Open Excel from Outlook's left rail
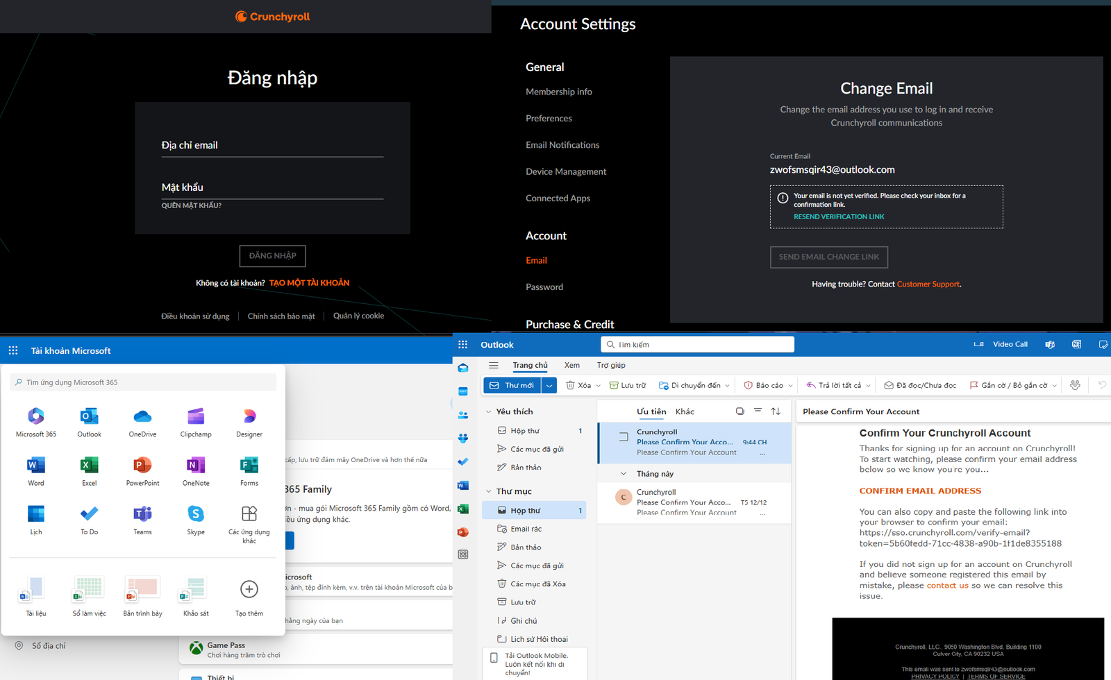This screenshot has width=1111, height=680. click(463, 509)
